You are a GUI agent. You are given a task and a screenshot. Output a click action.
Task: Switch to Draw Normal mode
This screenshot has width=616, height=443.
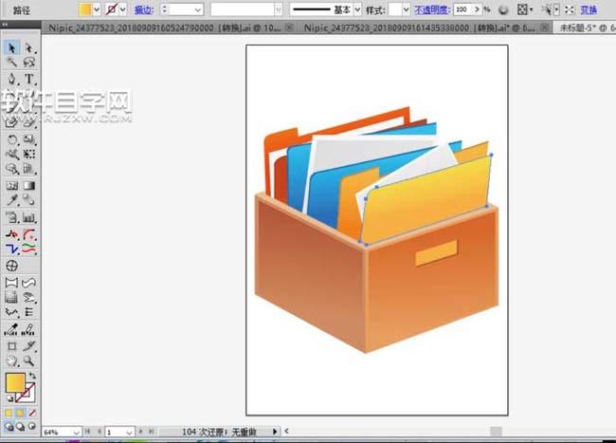(9, 426)
